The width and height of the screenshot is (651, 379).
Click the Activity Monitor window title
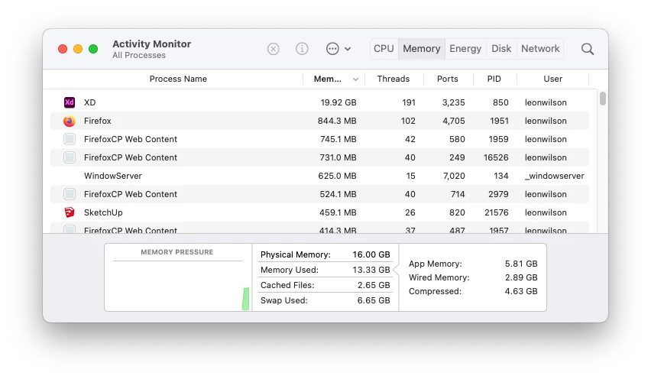151,44
